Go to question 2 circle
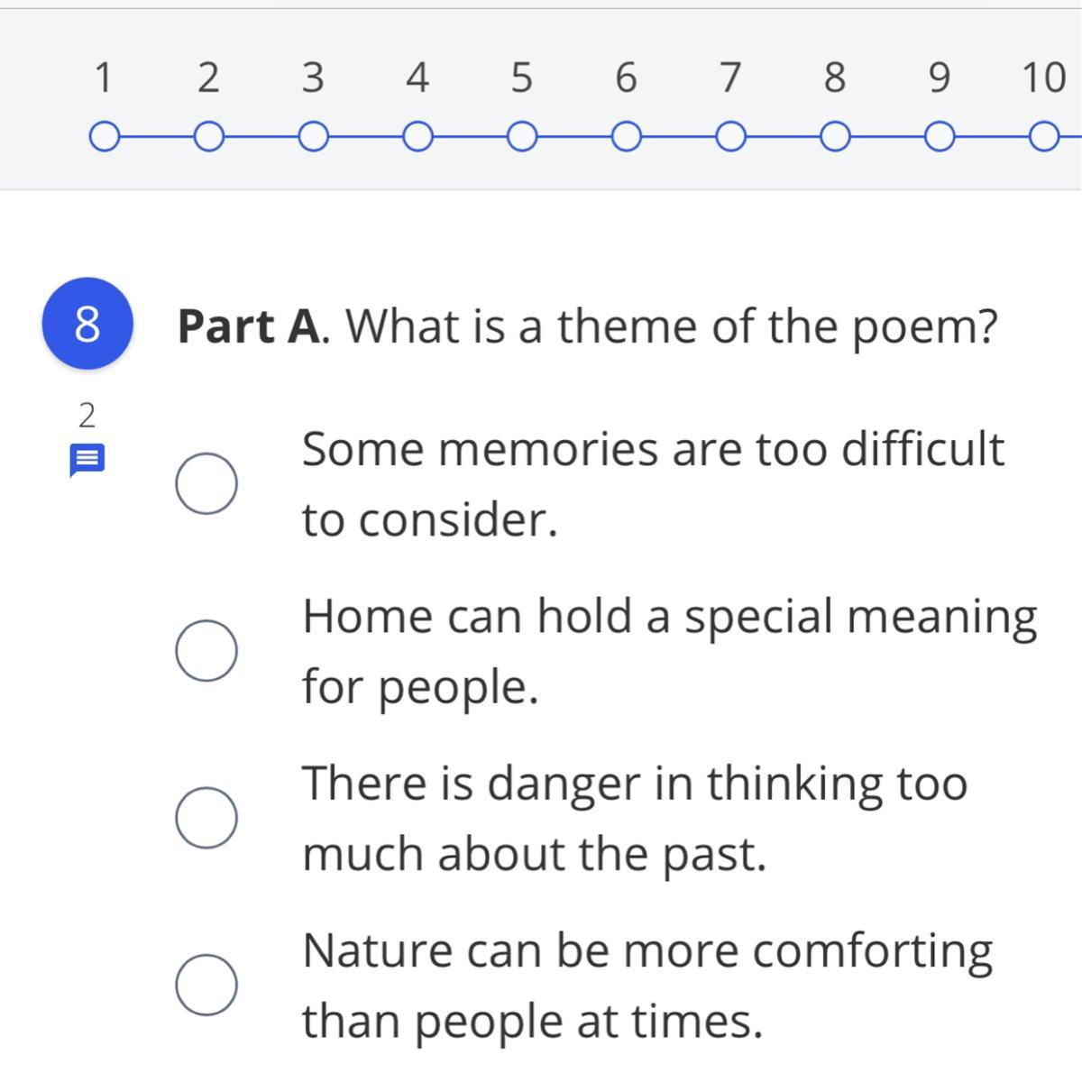Viewport: 1082px width, 1082px height. pyautogui.click(x=208, y=139)
